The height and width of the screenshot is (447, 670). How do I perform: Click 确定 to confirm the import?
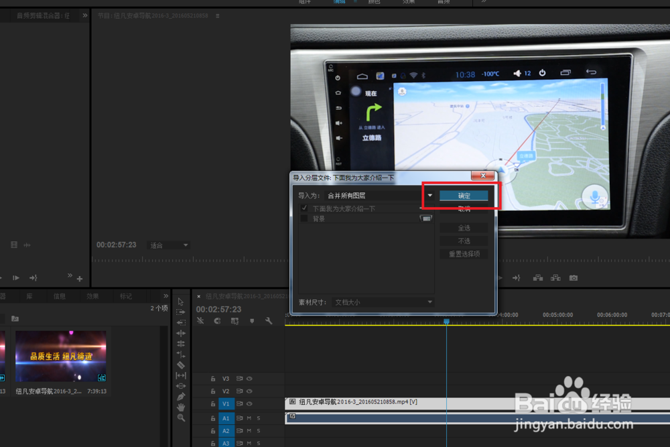[x=464, y=196]
